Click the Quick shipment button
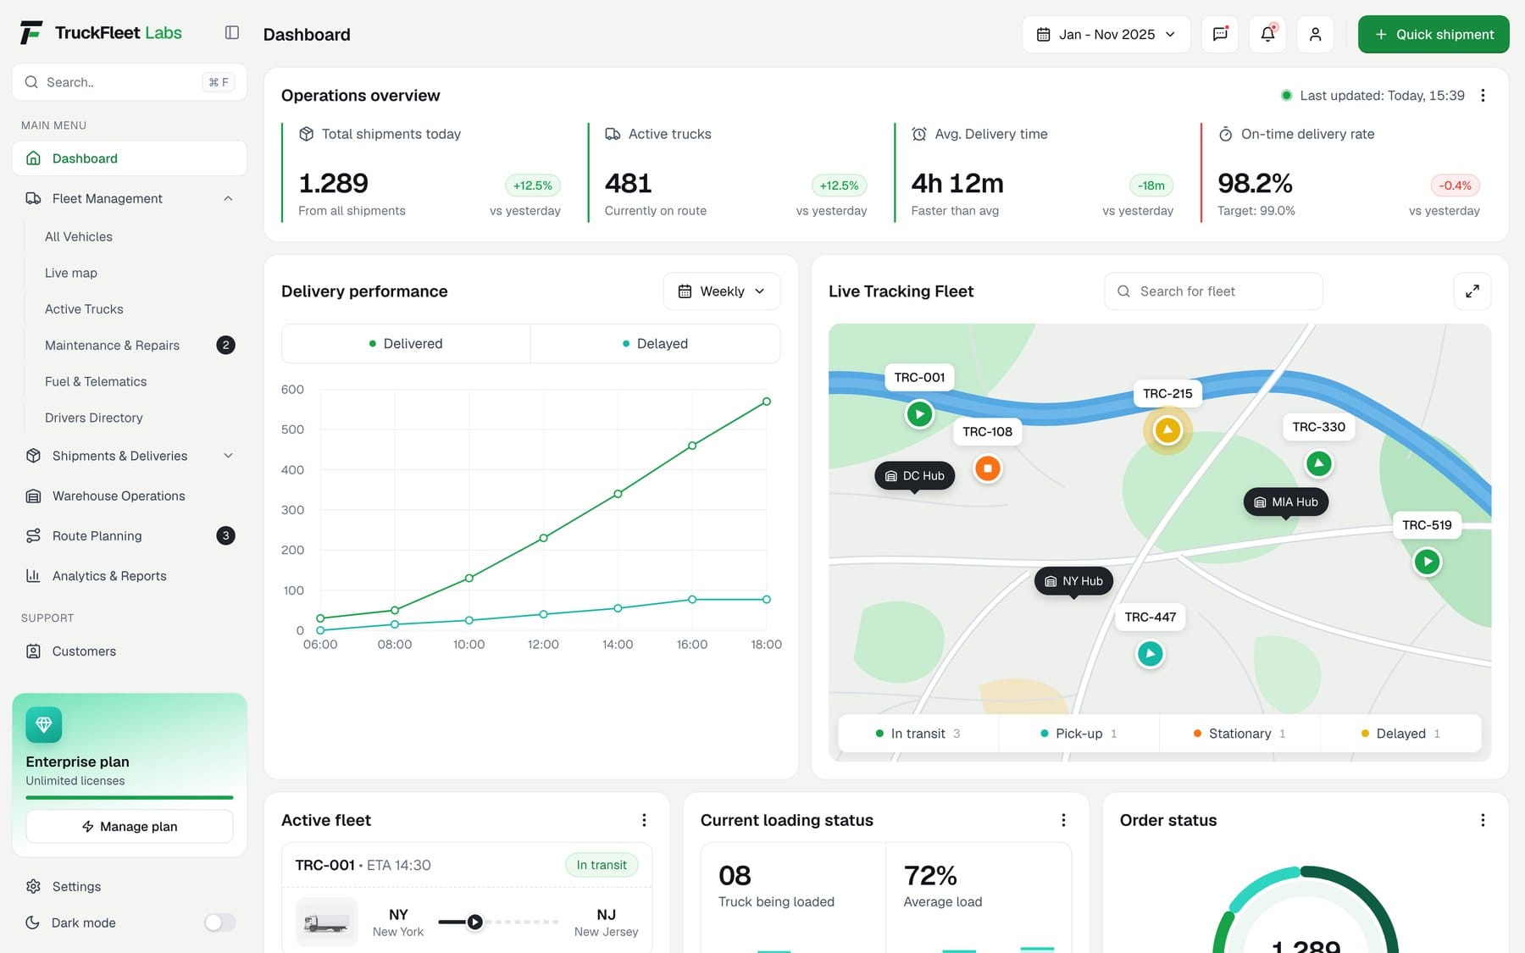The image size is (1525, 953). coord(1433,34)
